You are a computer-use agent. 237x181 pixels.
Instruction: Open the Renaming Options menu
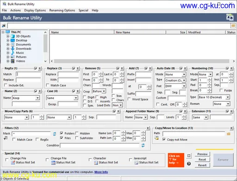pos(62,10)
